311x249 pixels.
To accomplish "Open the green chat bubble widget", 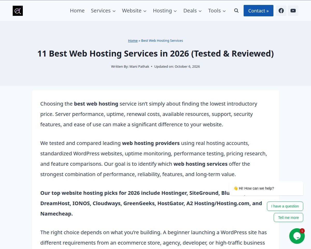I will point(297,236).
